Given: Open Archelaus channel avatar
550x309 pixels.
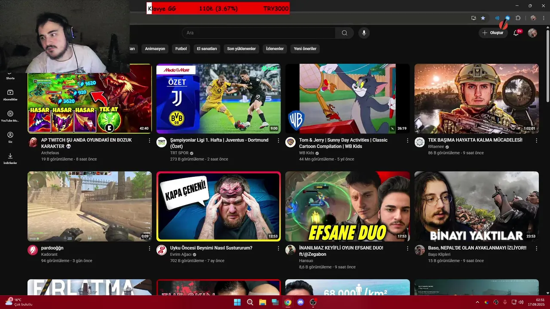Looking at the screenshot, I should point(33,142).
